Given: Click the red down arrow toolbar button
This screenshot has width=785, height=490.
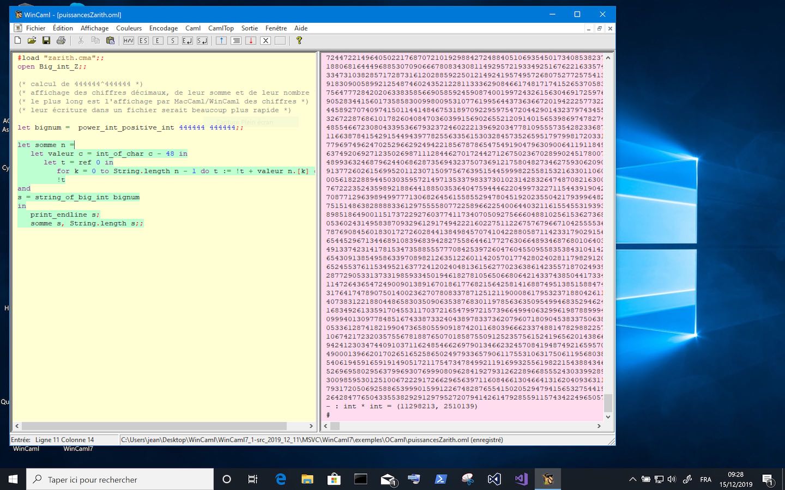Looking at the screenshot, I should (x=251, y=40).
